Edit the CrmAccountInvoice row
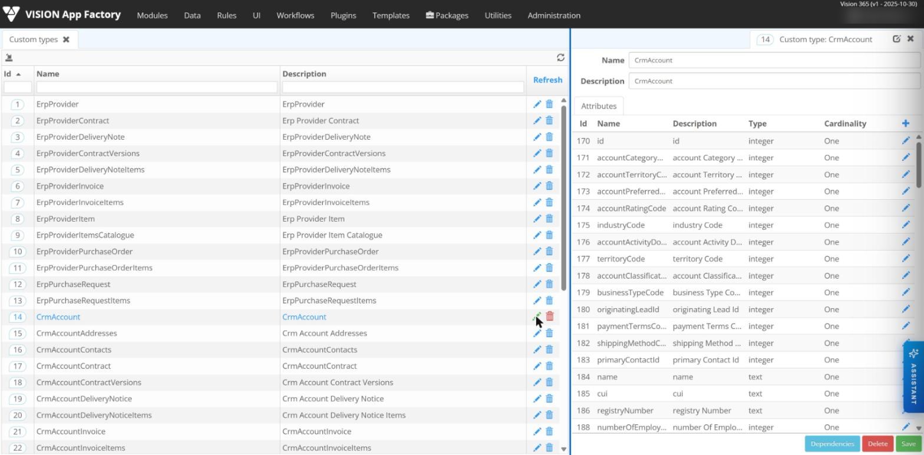This screenshot has width=924, height=455. [x=537, y=431]
